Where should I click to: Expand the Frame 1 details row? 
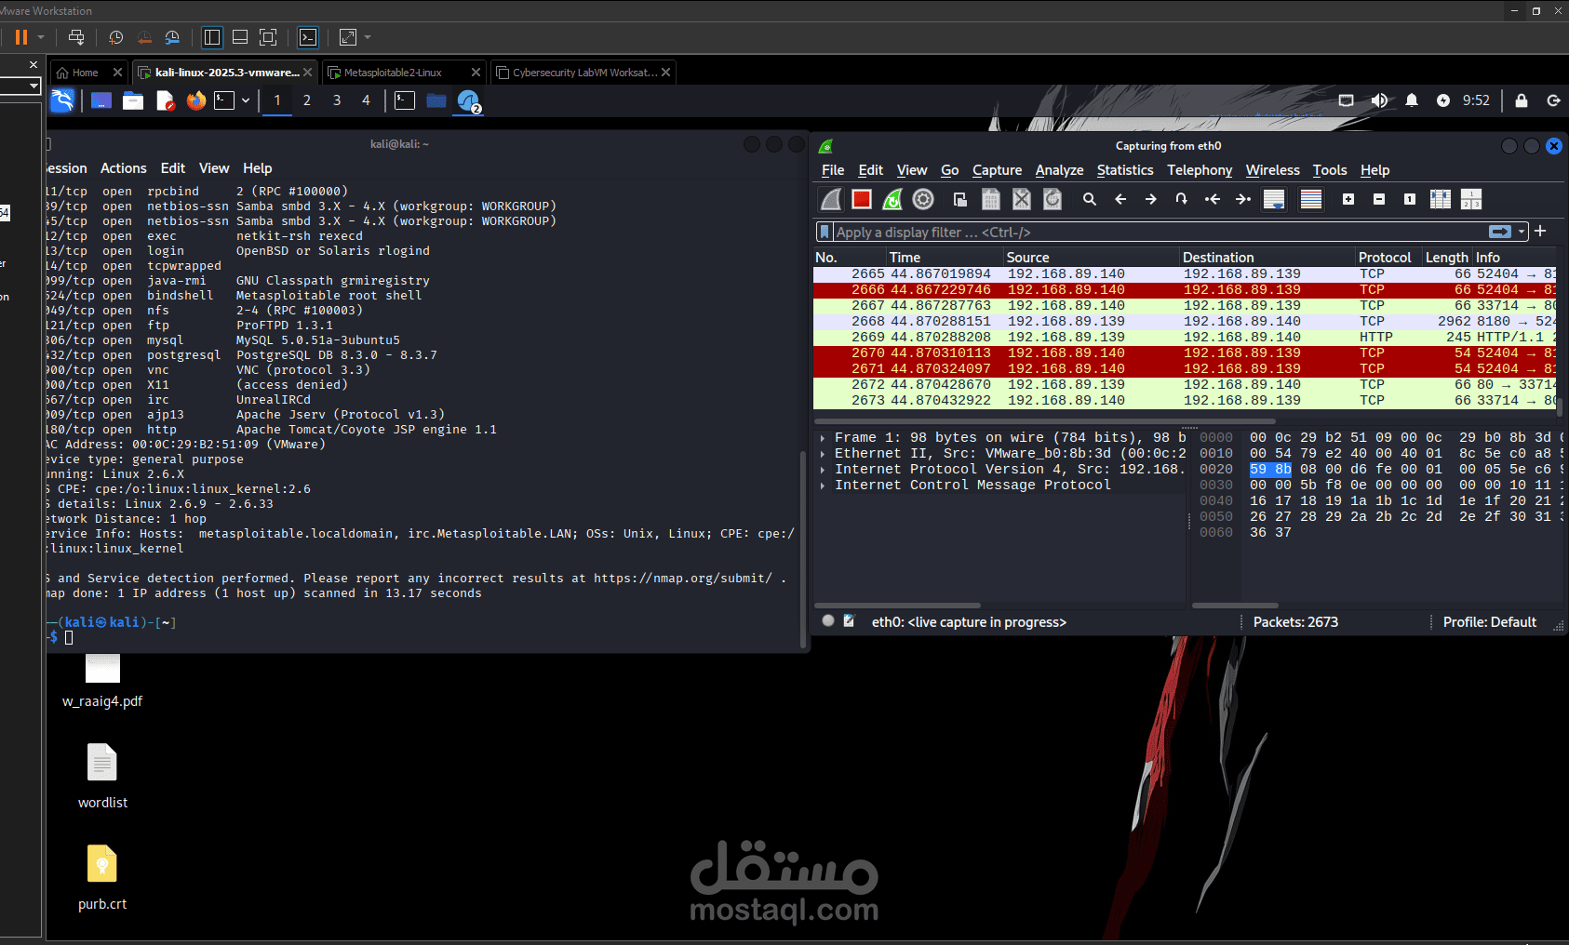[x=823, y=437]
